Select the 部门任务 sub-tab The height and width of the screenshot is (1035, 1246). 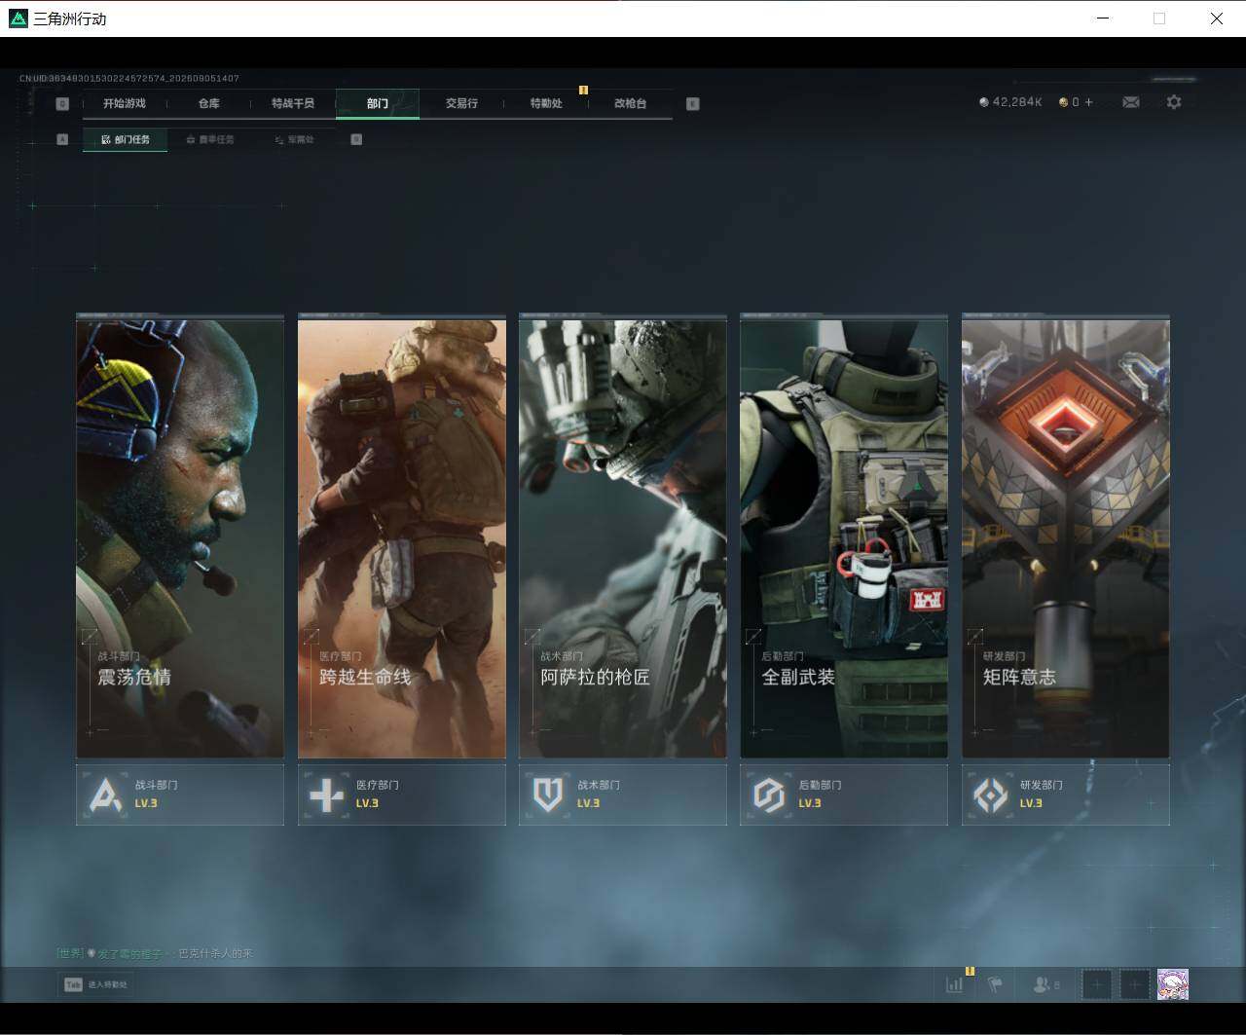126,139
